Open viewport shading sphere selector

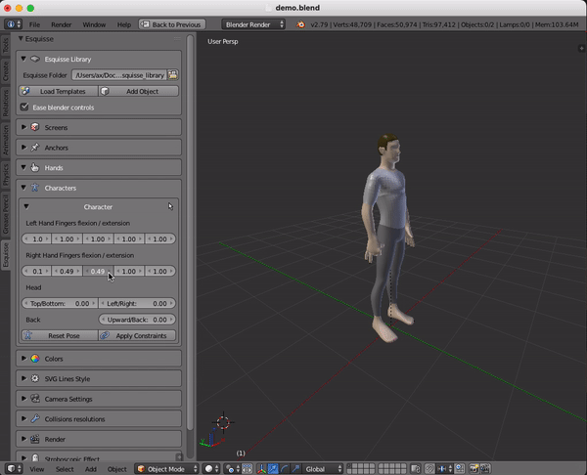click(211, 468)
